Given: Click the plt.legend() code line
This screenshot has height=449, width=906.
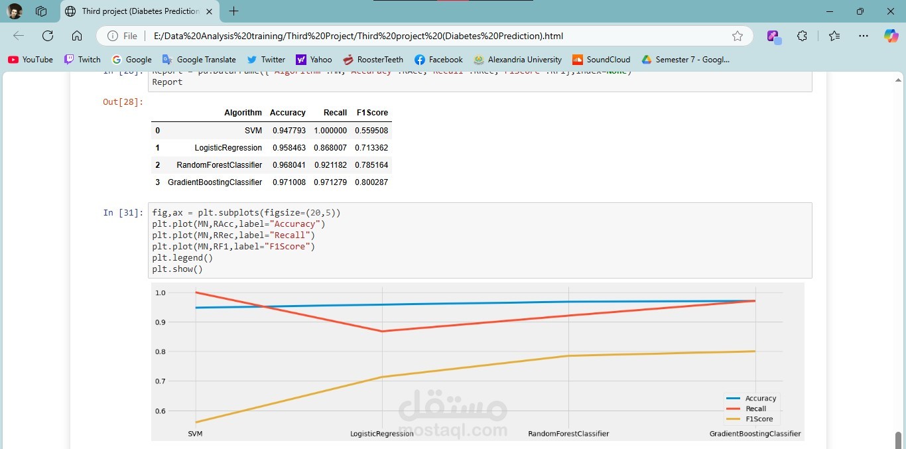Looking at the screenshot, I should (182, 258).
